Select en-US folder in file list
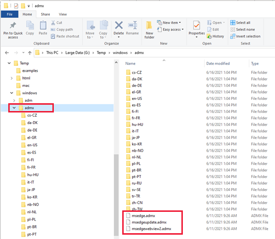Viewport: 275px width, 239px height. [134, 98]
